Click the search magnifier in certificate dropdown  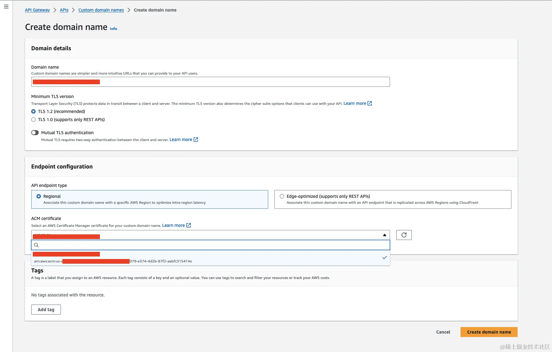pos(36,245)
